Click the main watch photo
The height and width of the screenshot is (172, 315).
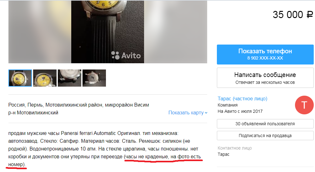coord(108,32)
